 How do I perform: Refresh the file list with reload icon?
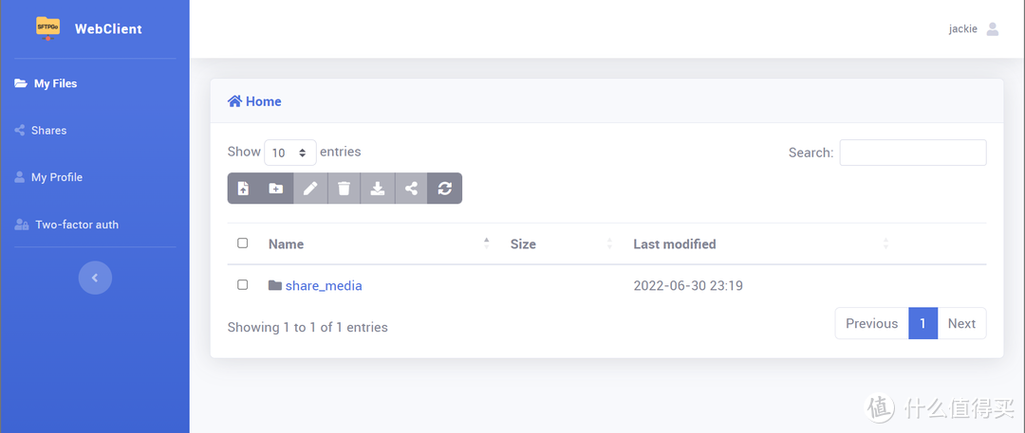pyautogui.click(x=444, y=189)
